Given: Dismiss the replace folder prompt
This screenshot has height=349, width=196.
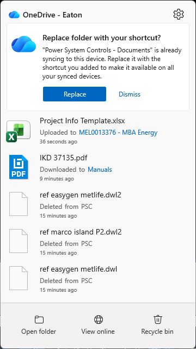Looking at the screenshot, I should (x=130, y=94).
